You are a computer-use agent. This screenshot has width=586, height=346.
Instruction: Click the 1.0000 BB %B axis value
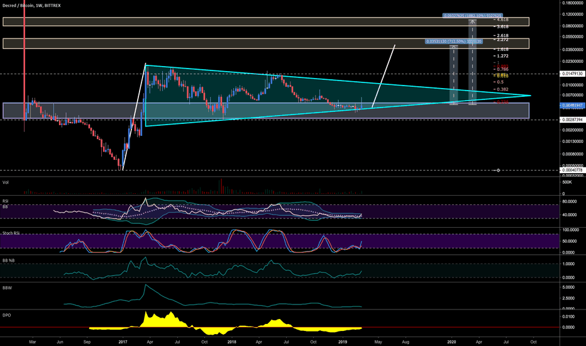click(568, 264)
